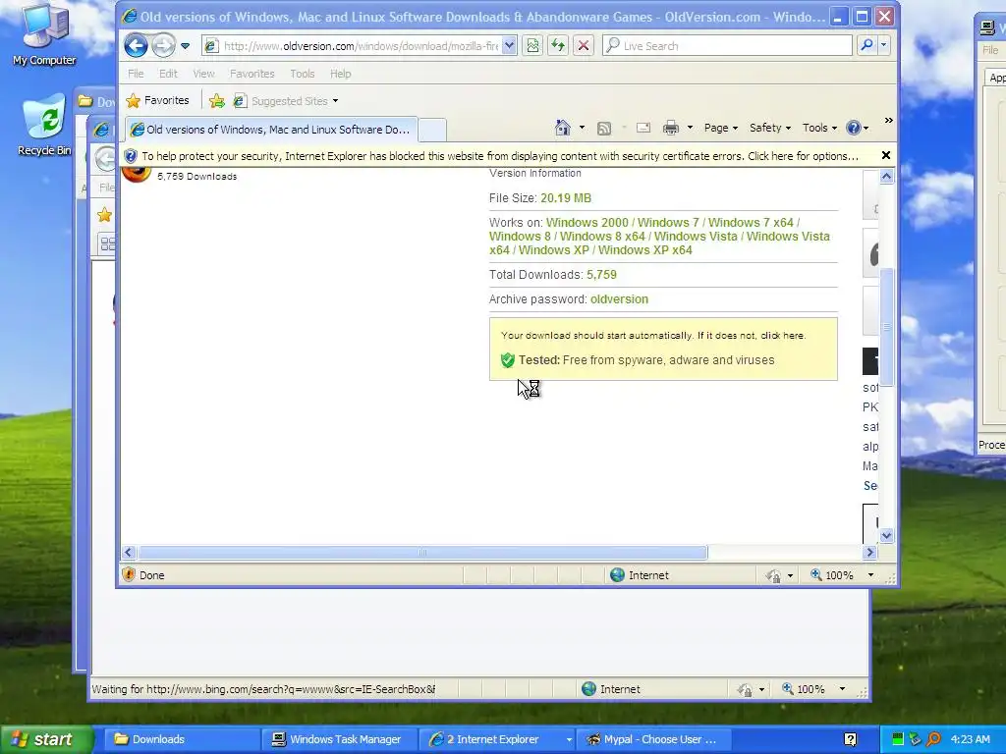Image resolution: width=1006 pixels, height=754 pixels.
Task: Open a new blank tab
Action: (432, 131)
